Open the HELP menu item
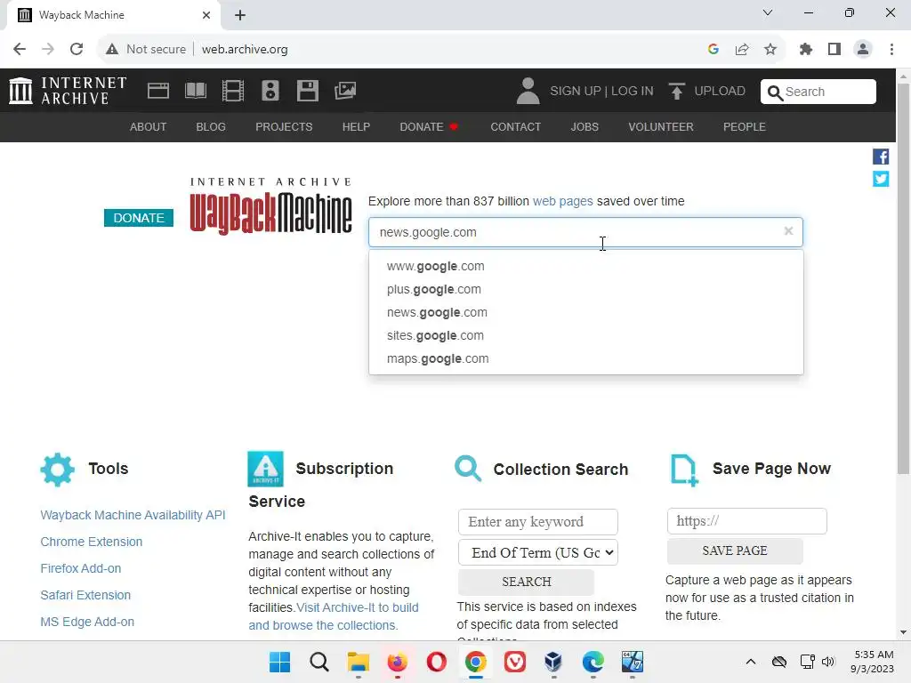The width and height of the screenshot is (911, 683). 356,126
